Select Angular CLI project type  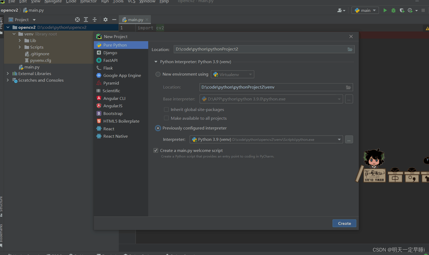coord(121,99)
